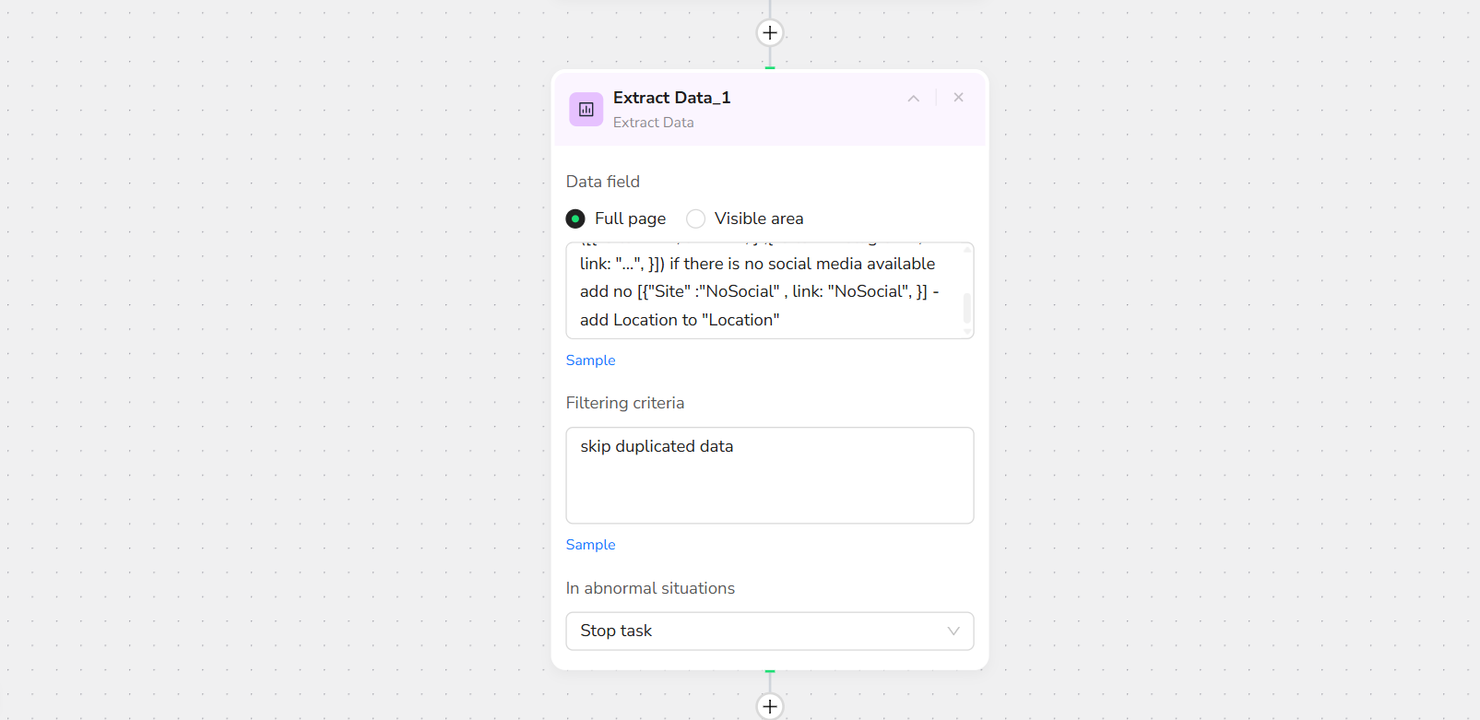Click into the Data field text area
Image resolution: width=1480 pixels, height=720 pixels.
point(756,291)
